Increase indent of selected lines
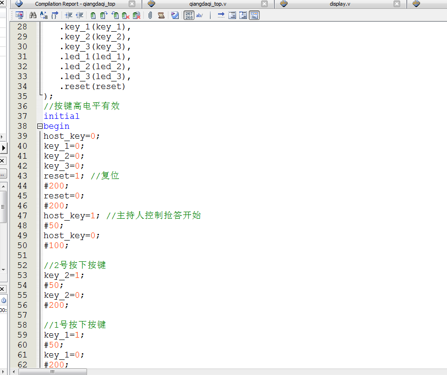The height and width of the screenshot is (375, 447). (x=69, y=15)
